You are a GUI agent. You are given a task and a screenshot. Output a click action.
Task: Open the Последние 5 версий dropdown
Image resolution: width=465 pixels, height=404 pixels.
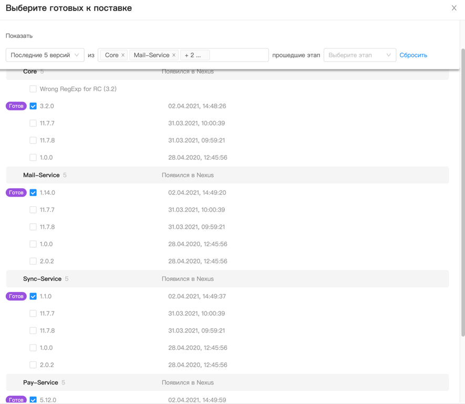tap(45, 55)
